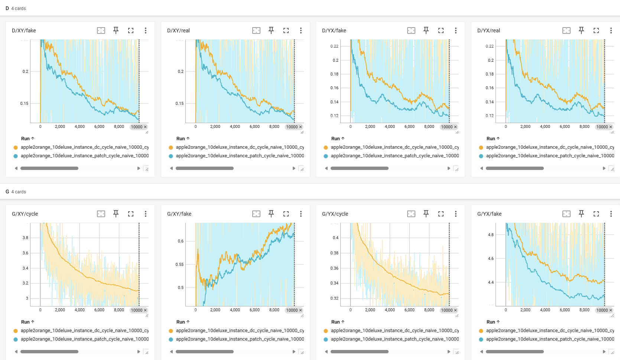Sort runs using Run header in D/YX/fake

(338, 138)
